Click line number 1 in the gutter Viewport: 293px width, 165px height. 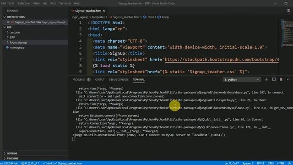coord(81,23)
